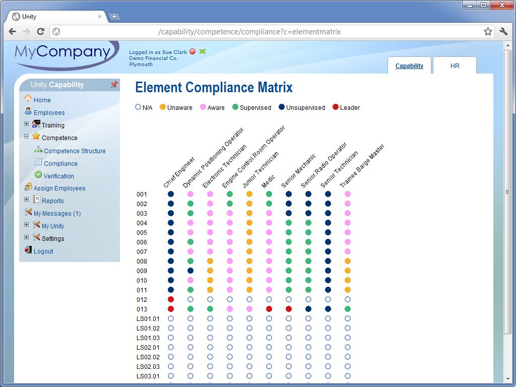Click red Chief Engineer dot in row 012

(x=171, y=299)
